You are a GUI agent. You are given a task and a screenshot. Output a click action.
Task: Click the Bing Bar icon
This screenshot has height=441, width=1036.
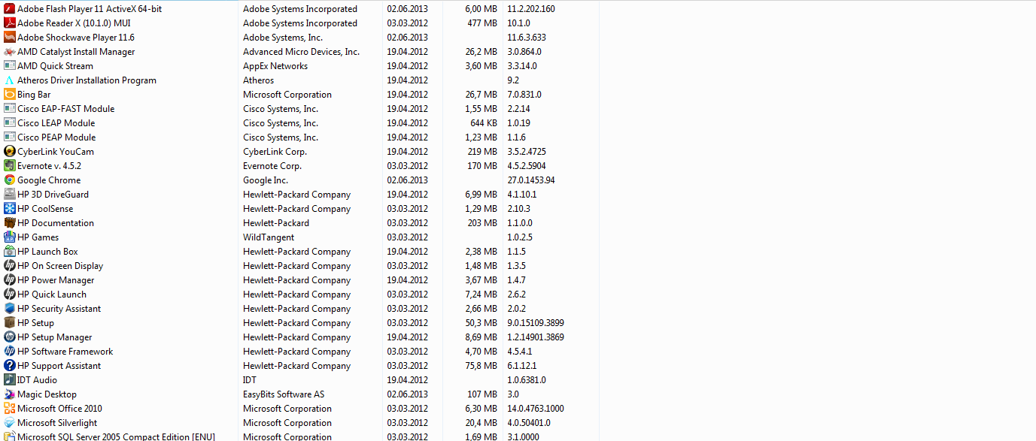pos(10,95)
